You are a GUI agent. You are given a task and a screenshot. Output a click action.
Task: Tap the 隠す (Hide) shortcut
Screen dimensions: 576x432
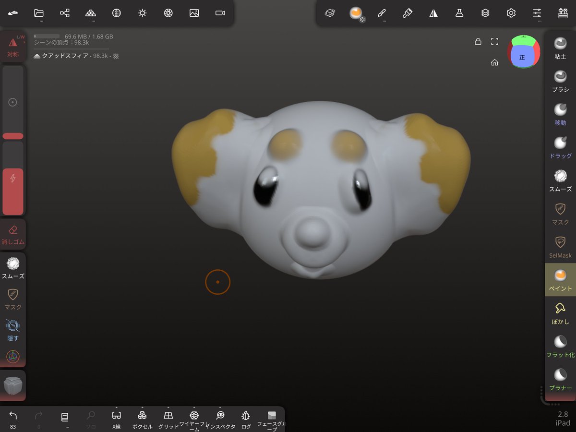coord(13,330)
